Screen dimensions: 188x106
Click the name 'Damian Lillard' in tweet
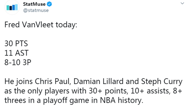pos(99,81)
